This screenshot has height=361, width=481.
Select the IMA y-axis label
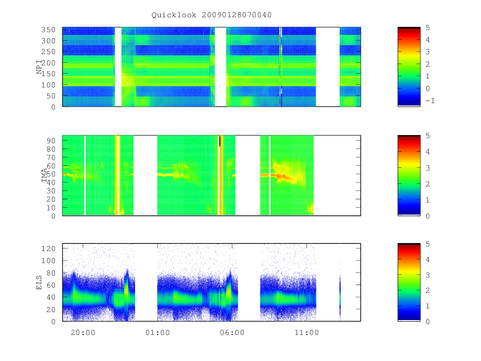pyautogui.click(x=44, y=175)
